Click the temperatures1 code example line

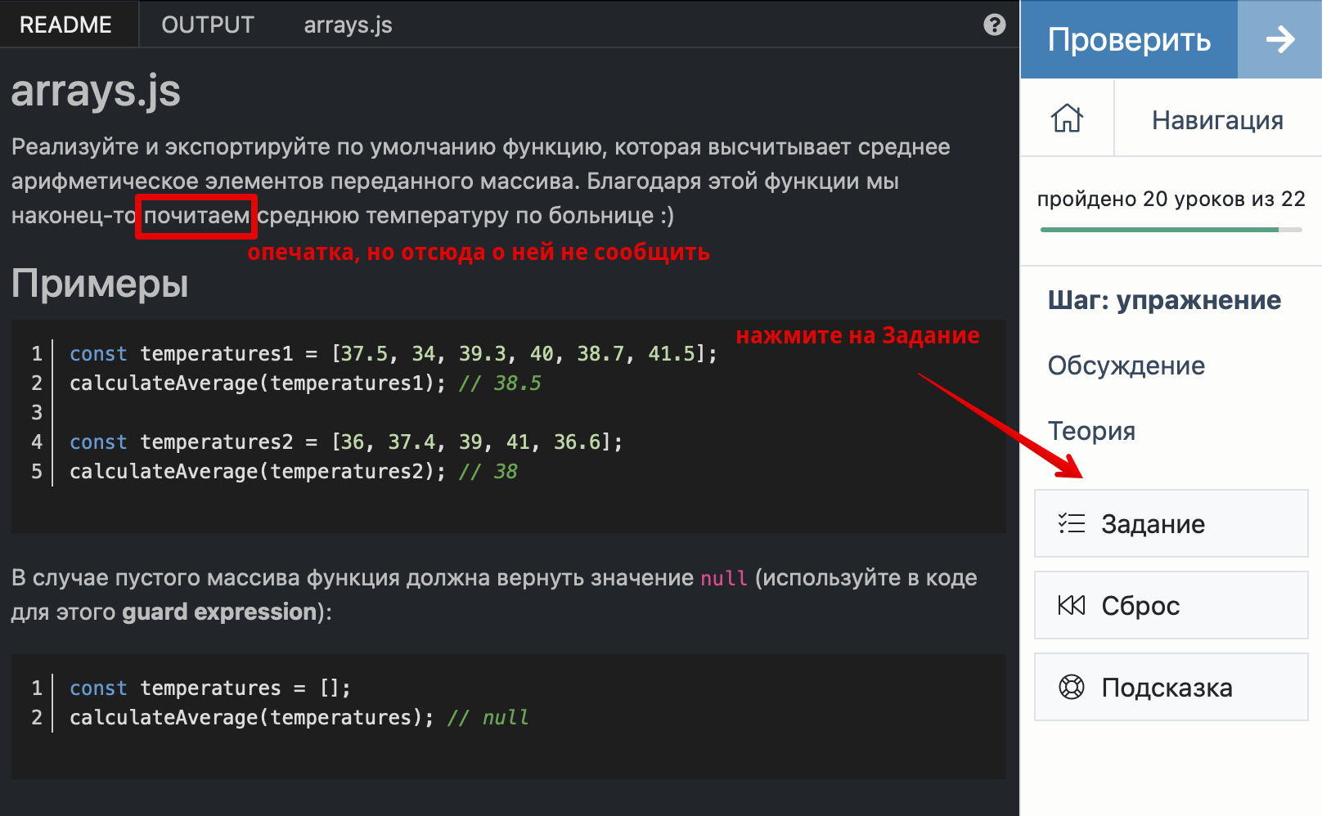393,354
